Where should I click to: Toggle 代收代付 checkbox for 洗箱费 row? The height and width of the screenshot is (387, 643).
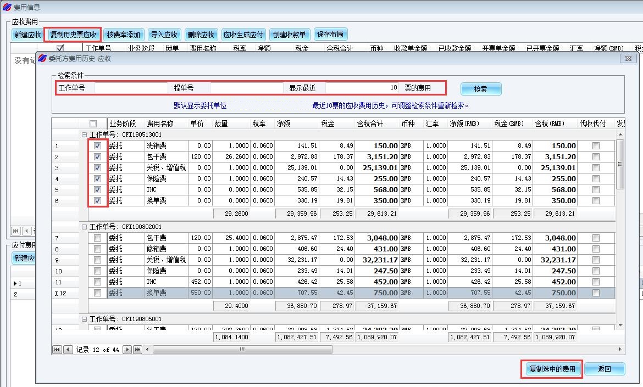coord(596,146)
